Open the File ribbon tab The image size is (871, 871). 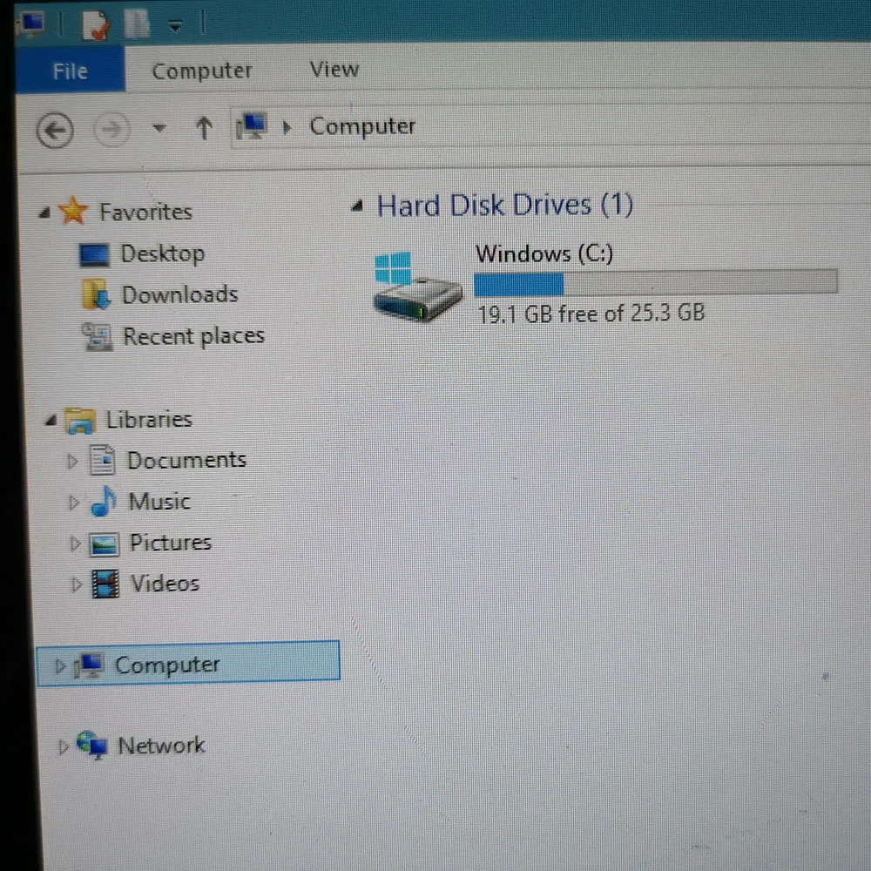(x=70, y=70)
